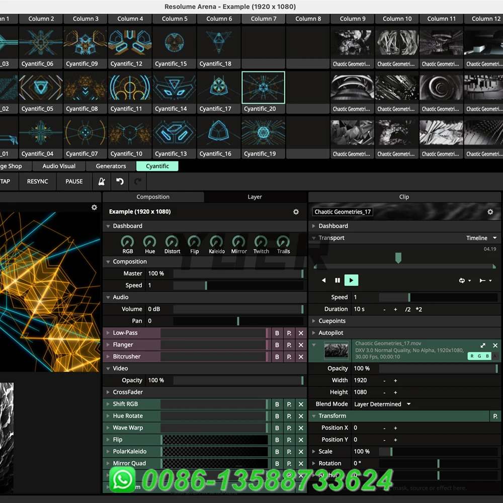Open the Blend Mode Layer Determined dropdown
This screenshot has height=503, width=503.
coord(382,404)
